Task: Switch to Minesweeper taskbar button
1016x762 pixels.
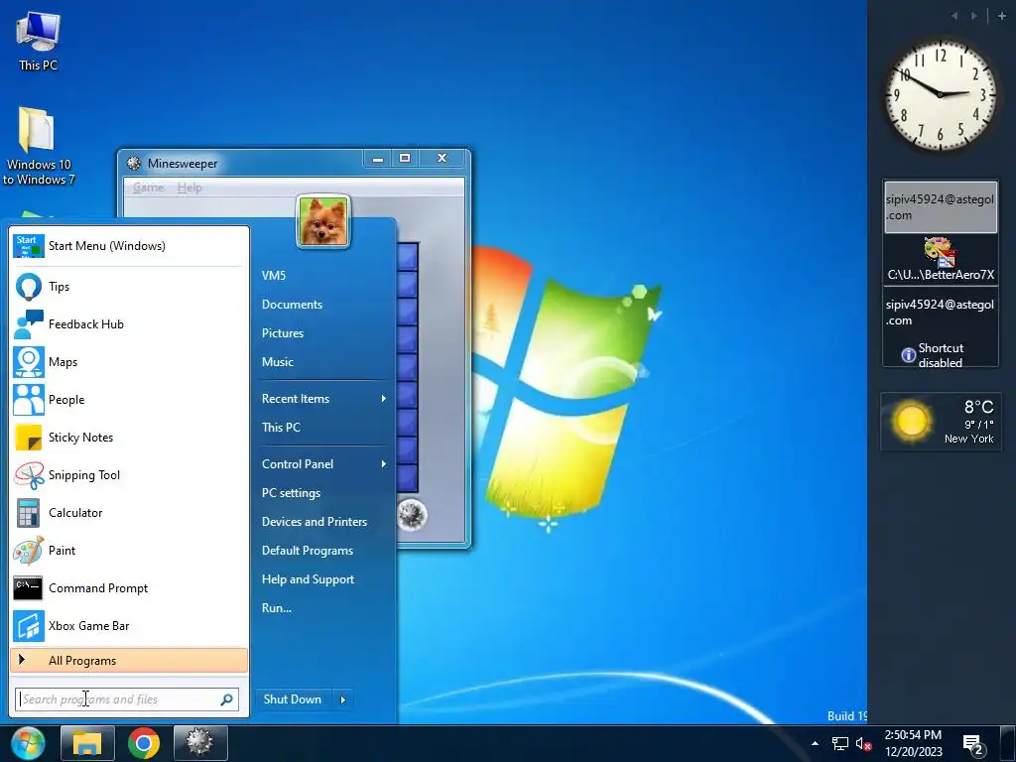Action: [x=200, y=743]
